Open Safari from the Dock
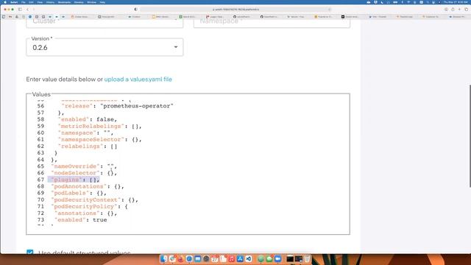471x265 pixels. click(x=189, y=258)
